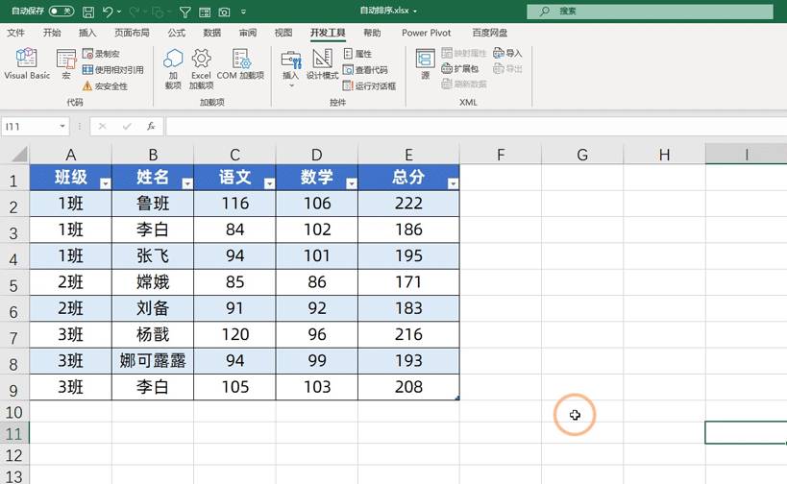This screenshot has height=484, width=787.
Task: Switch to the 百度网盘 tab
Action: pyautogui.click(x=490, y=33)
